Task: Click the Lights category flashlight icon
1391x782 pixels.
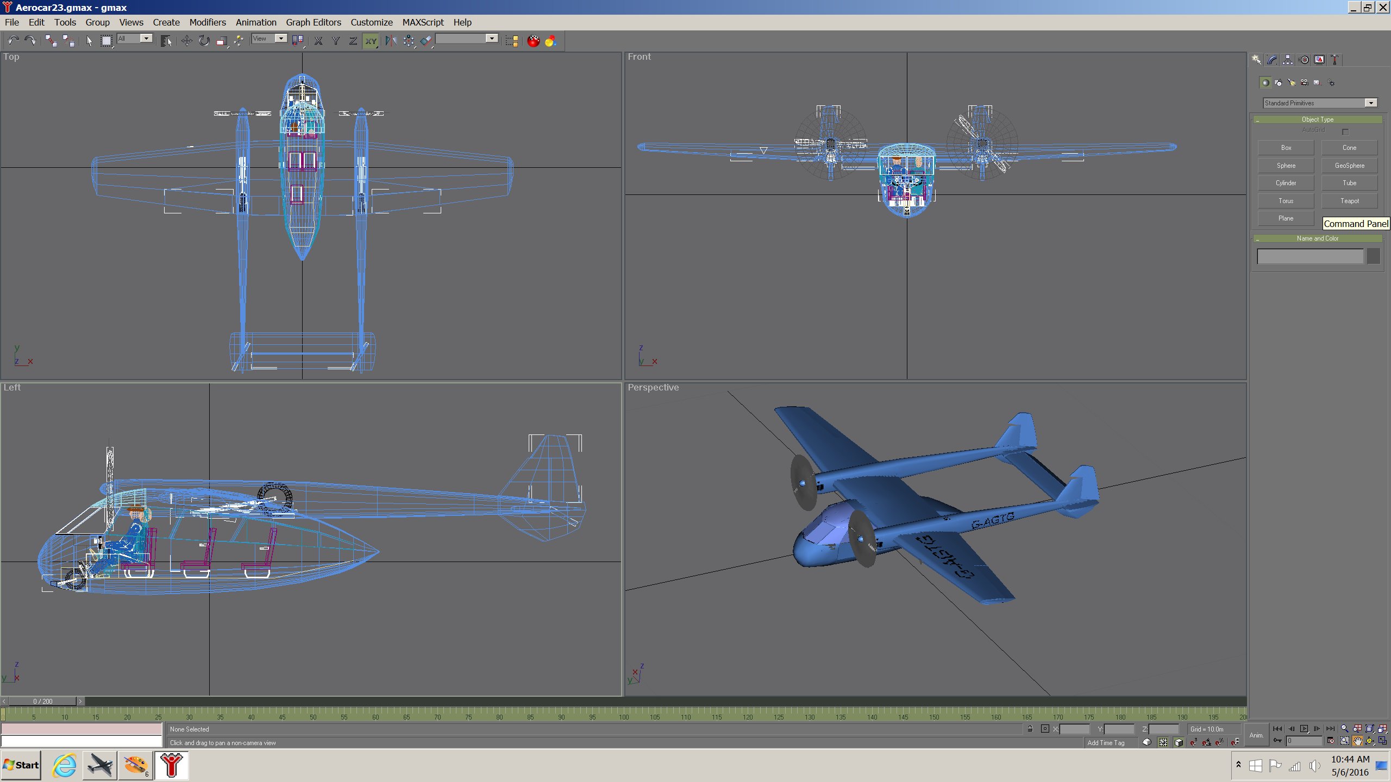Action: [x=1292, y=83]
